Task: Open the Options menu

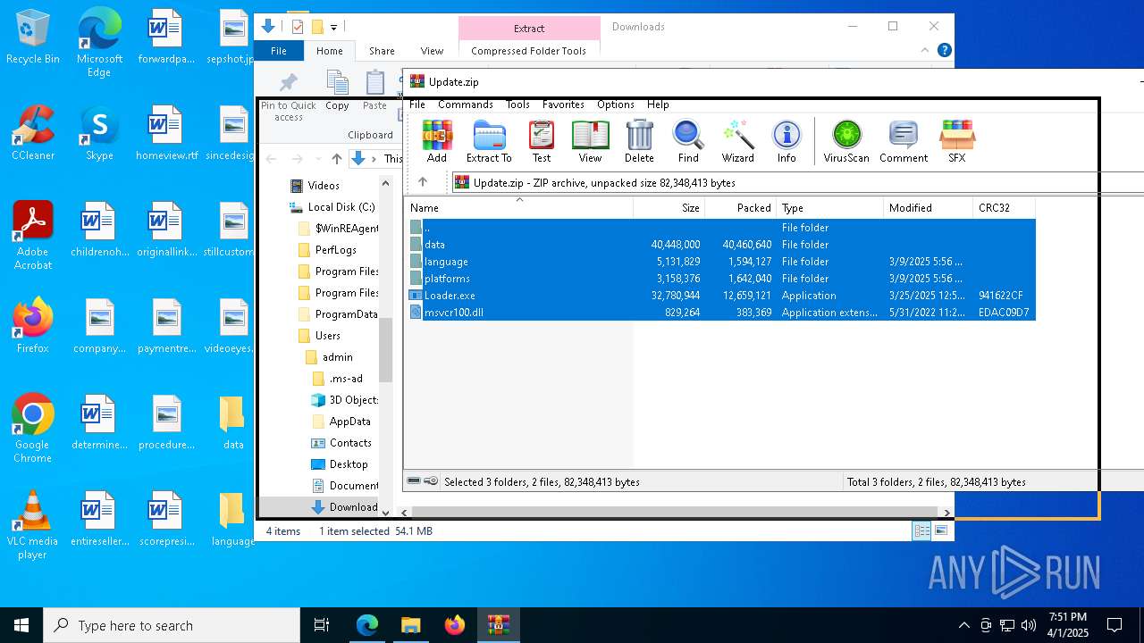Action: [616, 104]
